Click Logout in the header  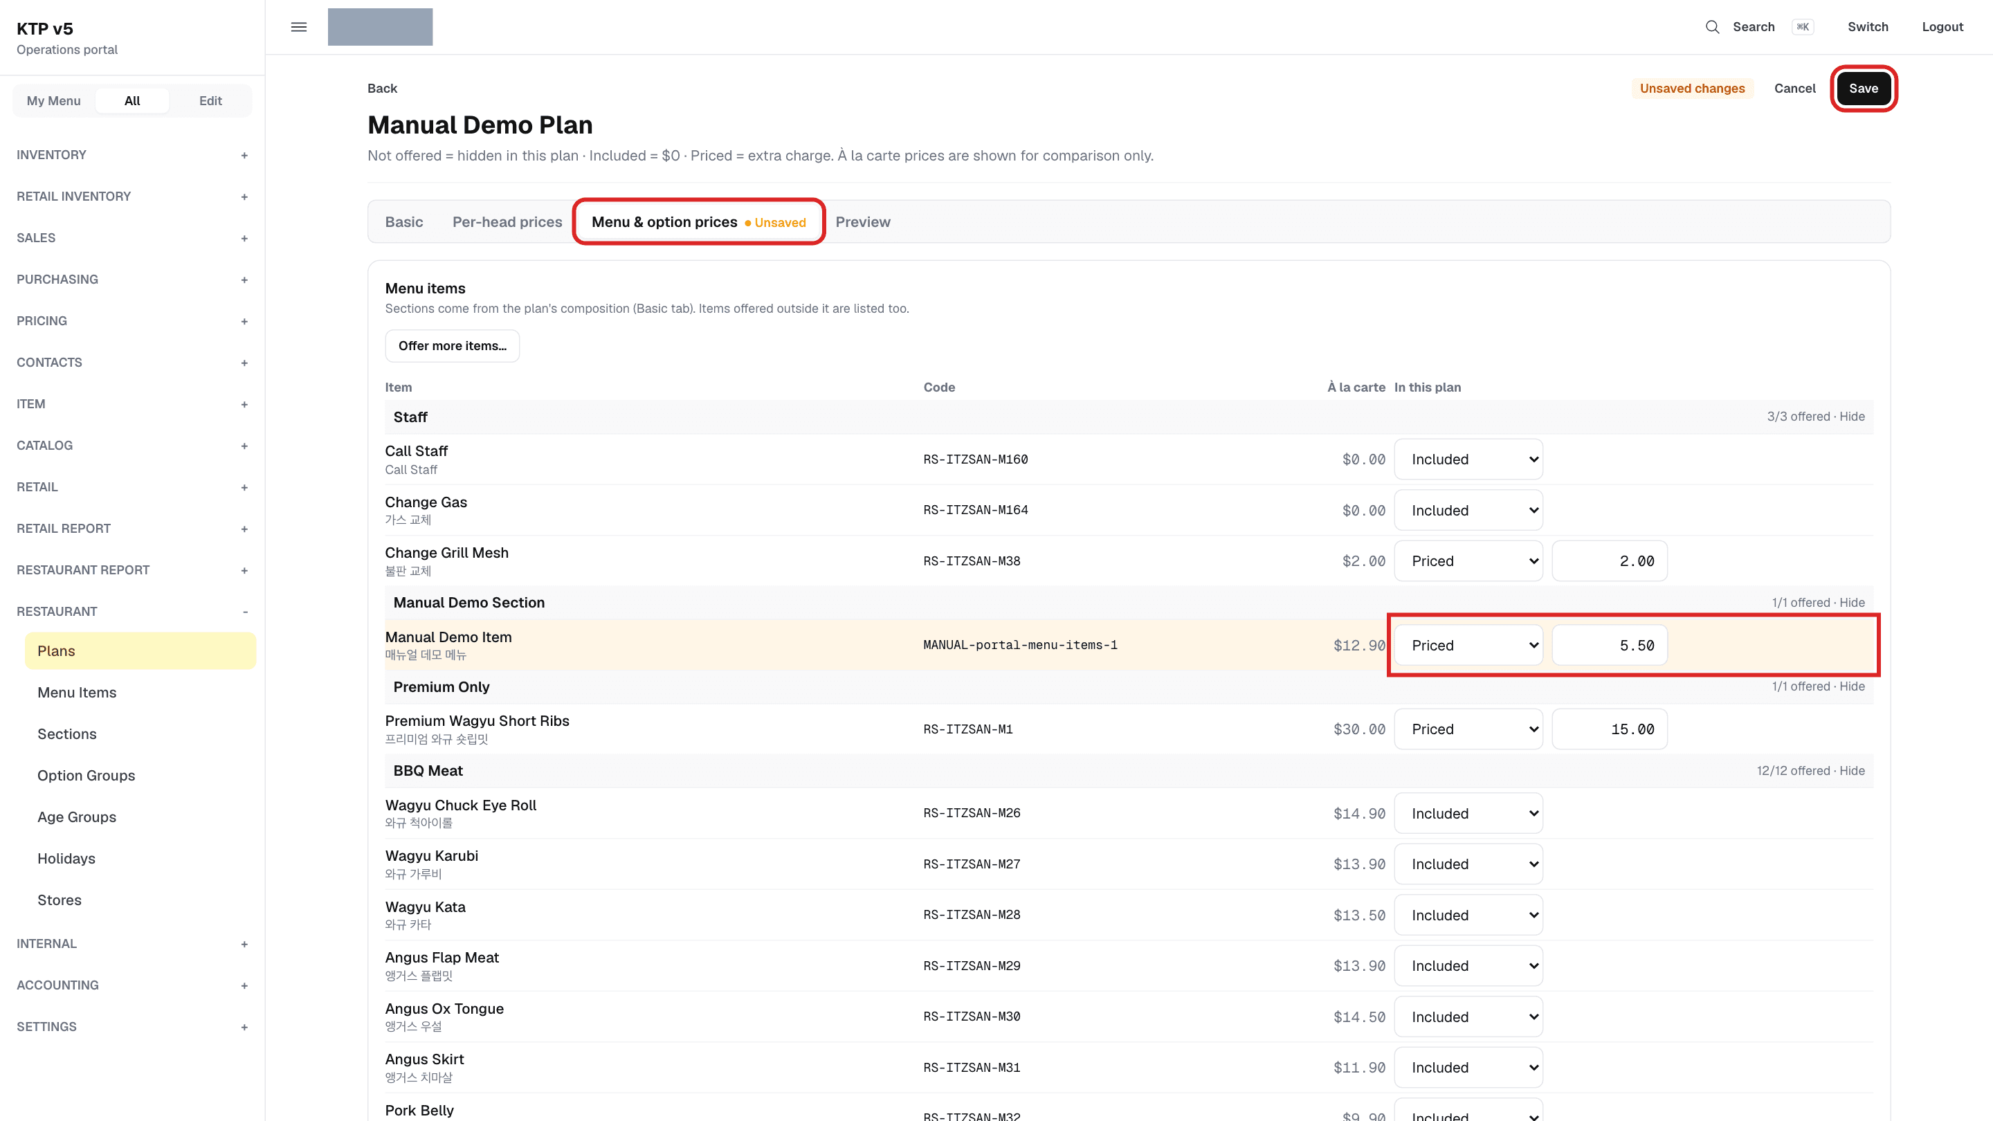tap(1942, 27)
